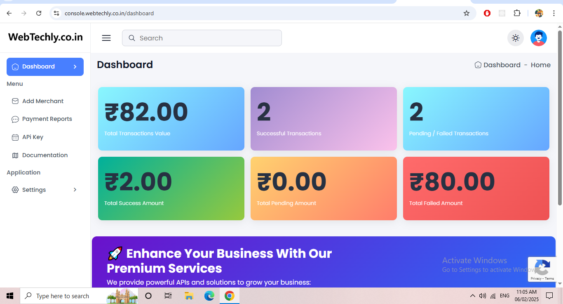This screenshot has width=563, height=304.
Task: Click the breadcrumb home icon near Dashboard
Action: 478,65
